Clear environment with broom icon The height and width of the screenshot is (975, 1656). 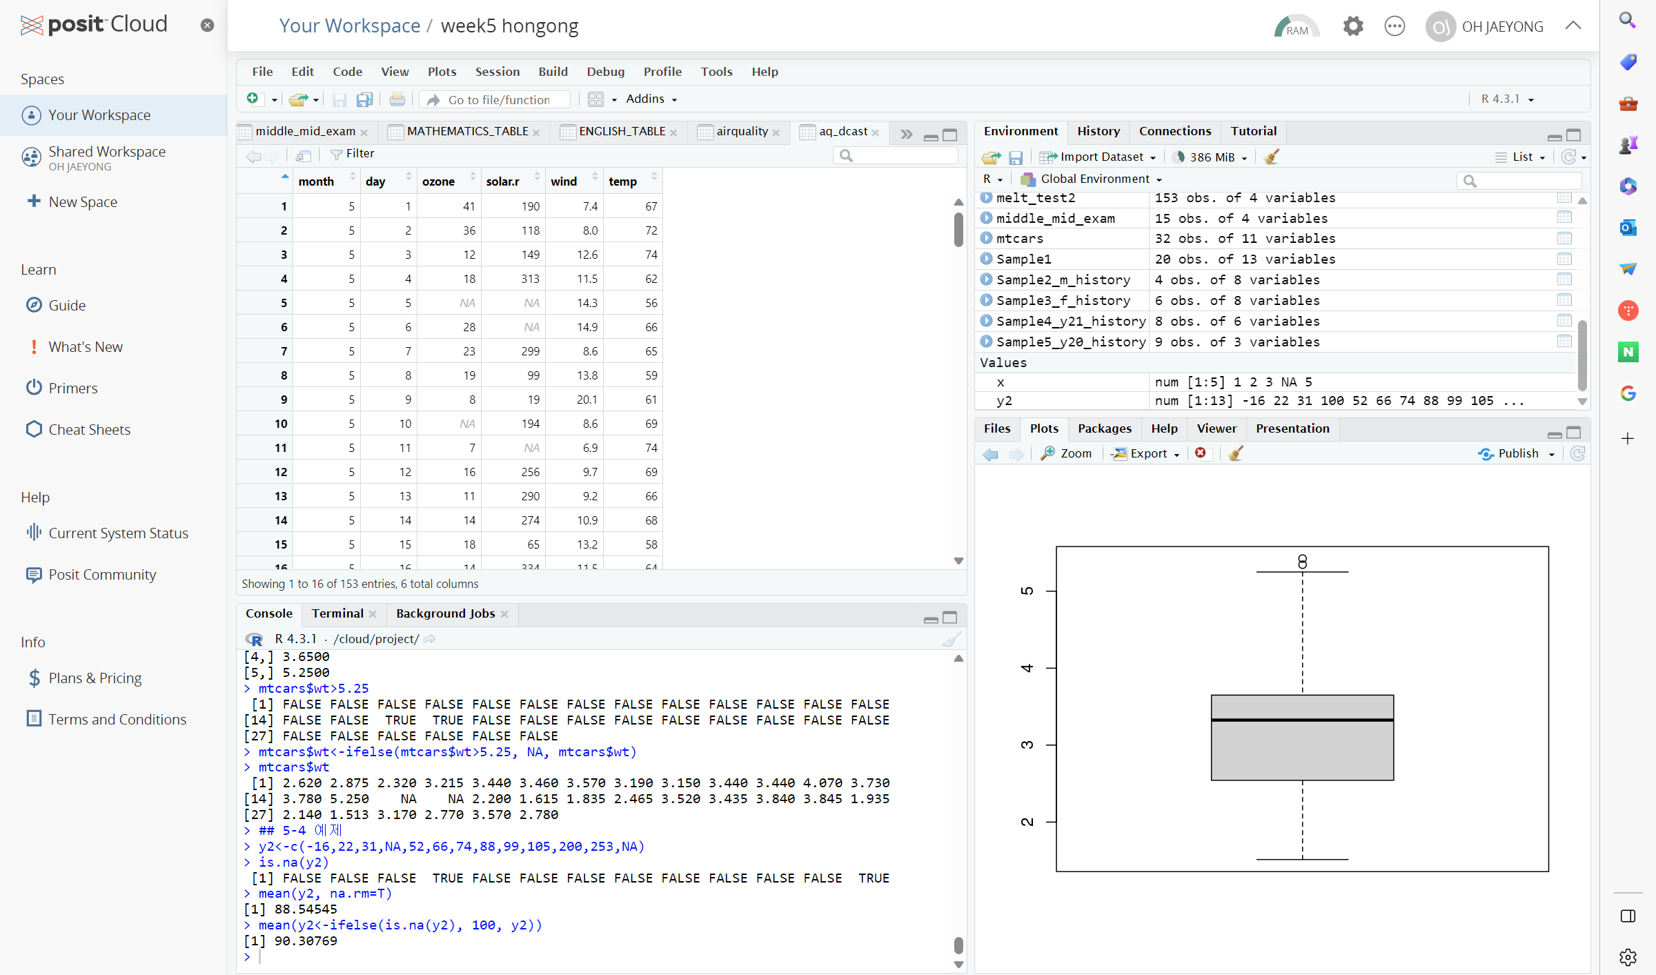(1272, 157)
